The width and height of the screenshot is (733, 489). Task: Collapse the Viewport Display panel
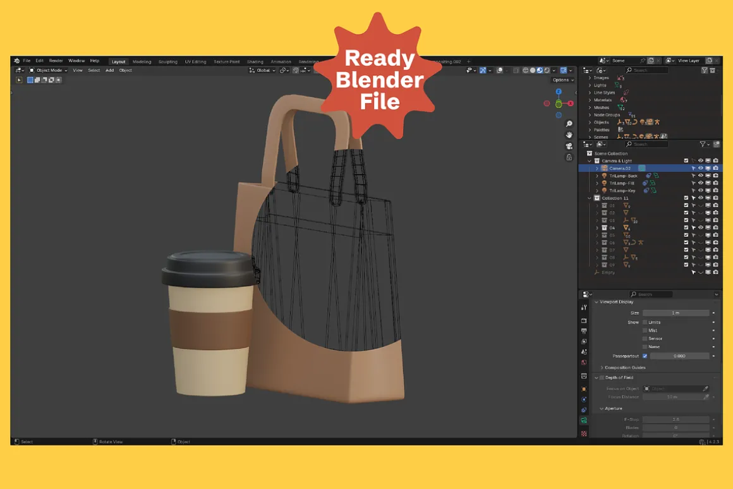point(614,302)
